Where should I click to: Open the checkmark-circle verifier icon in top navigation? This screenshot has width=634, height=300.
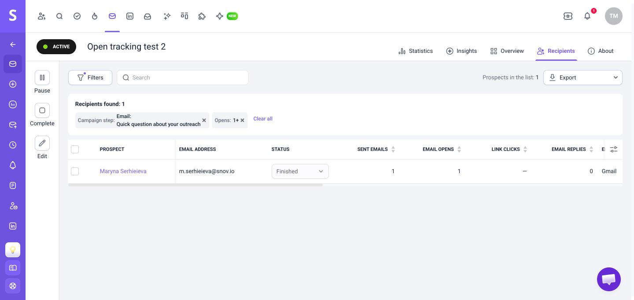click(77, 16)
